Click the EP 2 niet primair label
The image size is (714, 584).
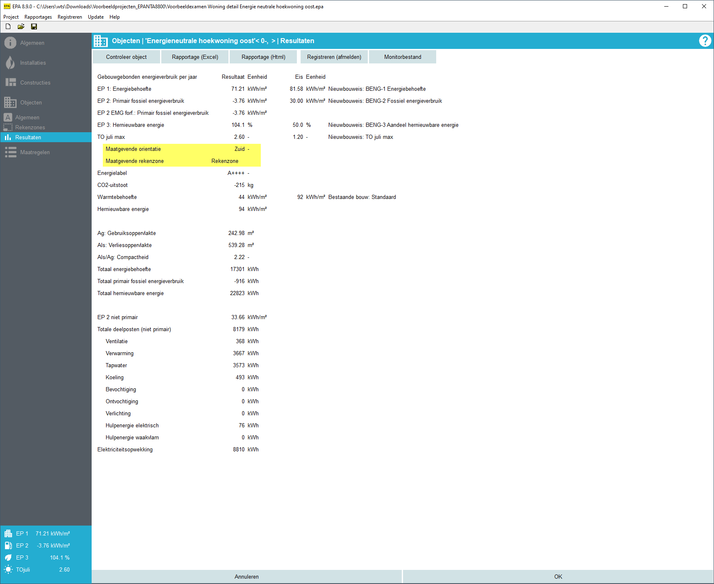tap(117, 317)
